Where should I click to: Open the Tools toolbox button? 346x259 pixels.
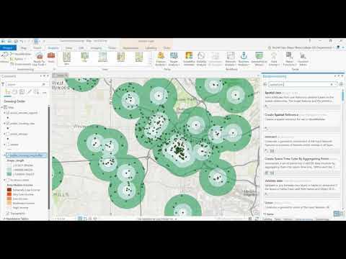(x=51, y=58)
